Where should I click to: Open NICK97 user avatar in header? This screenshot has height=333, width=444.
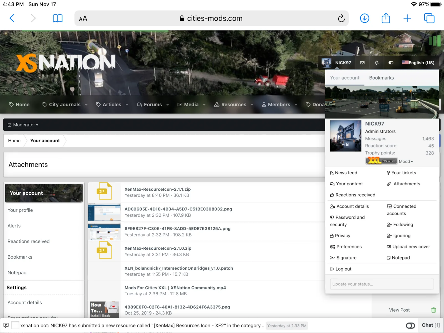(x=326, y=63)
